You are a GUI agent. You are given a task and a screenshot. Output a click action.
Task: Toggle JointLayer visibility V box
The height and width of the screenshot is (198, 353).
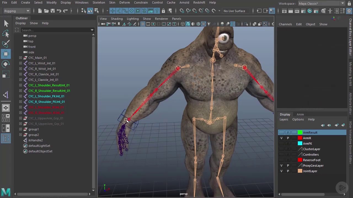(281, 171)
